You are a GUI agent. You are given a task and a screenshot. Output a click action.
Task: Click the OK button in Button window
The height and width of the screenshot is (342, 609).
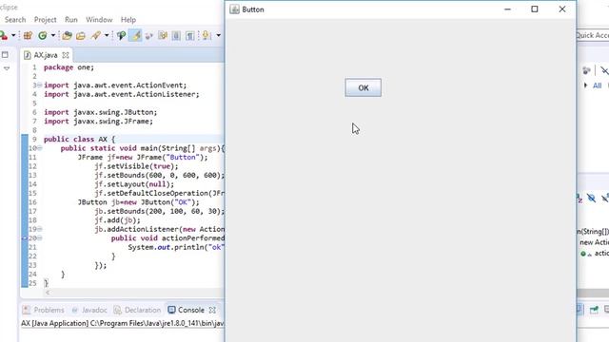coord(363,88)
